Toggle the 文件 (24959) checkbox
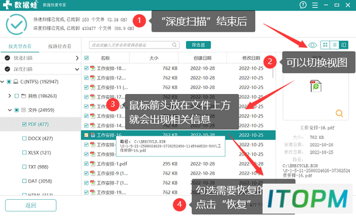Screen dimensions: 356x217 pos(17,110)
